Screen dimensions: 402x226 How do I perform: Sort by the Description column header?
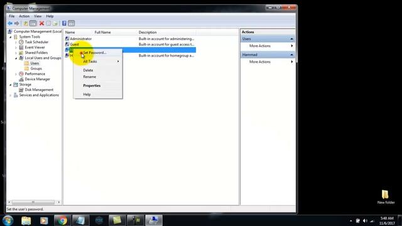point(166,32)
